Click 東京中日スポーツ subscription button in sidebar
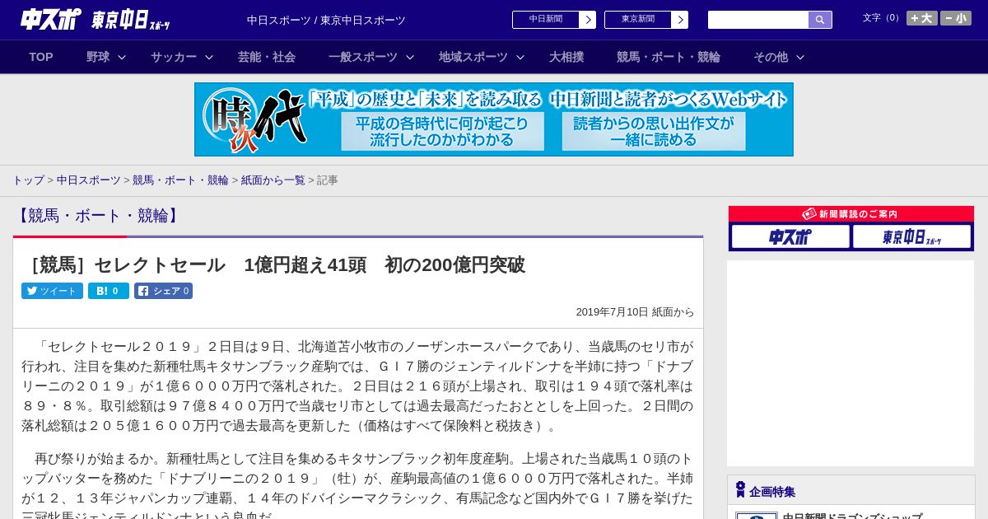 pos(911,237)
